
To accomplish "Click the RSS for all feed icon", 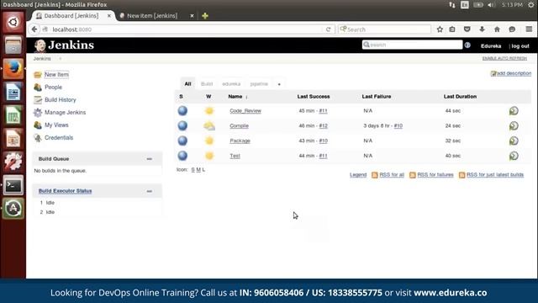I will click(375, 175).
